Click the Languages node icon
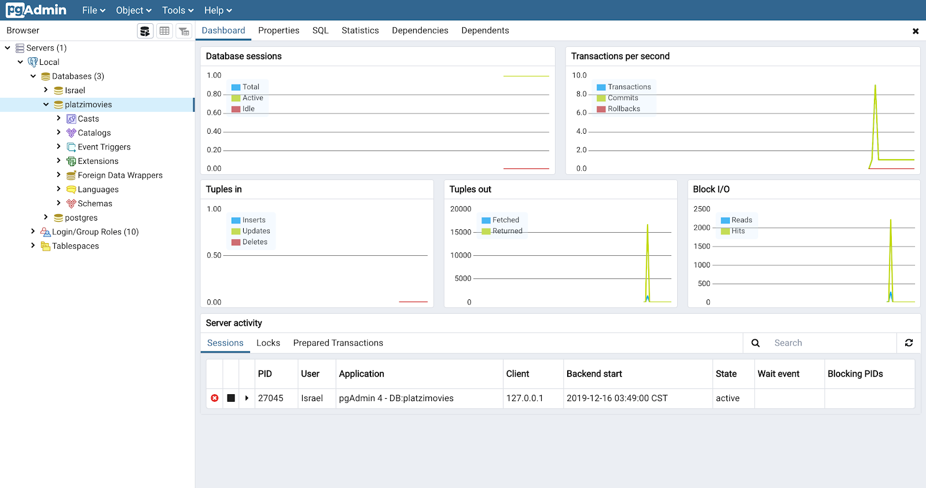Image resolution: width=926 pixels, height=488 pixels. pos(71,189)
